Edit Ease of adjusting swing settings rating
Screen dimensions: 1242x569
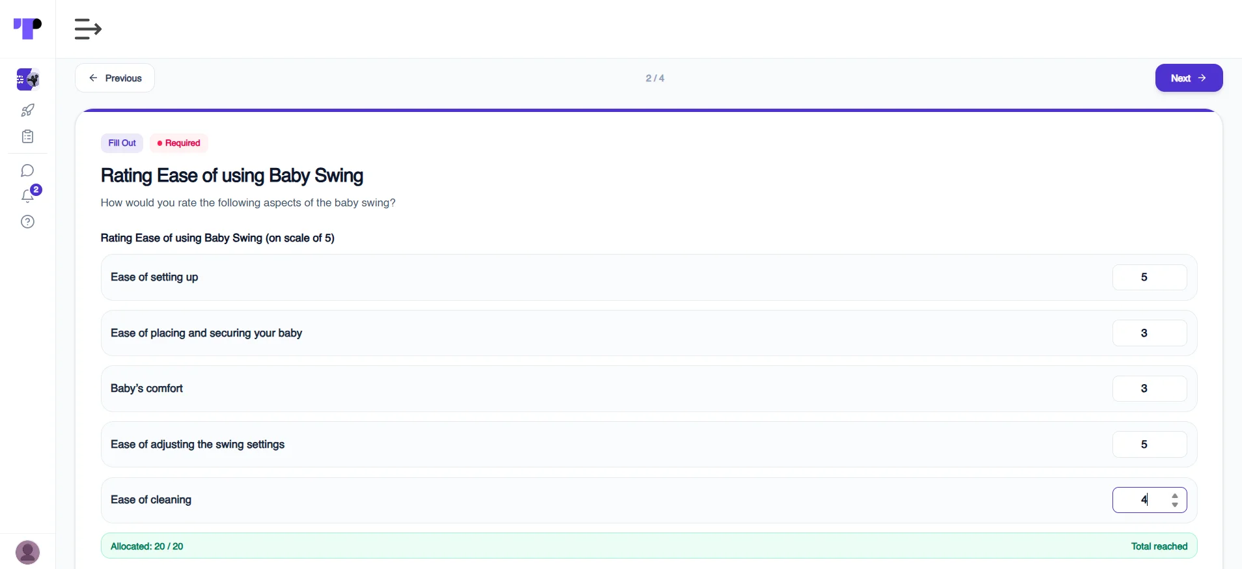click(1150, 445)
